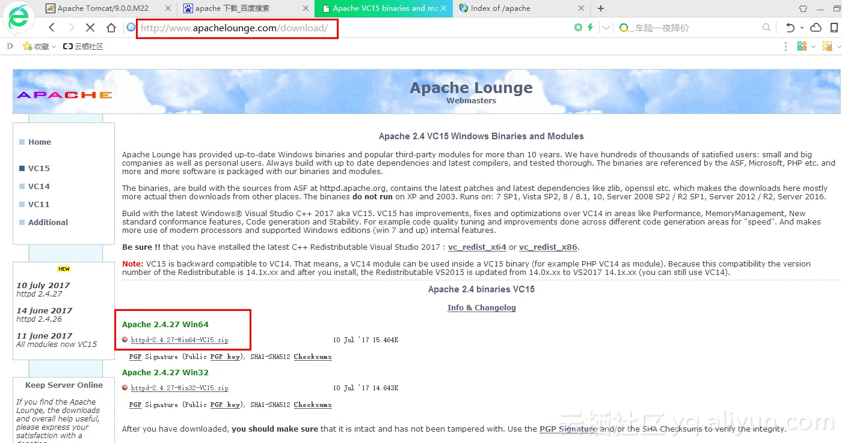Download httpd-2.4.27-Win64-VC15.zip
Image resolution: width=842 pixels, height=443 pixels.
click(179, 340)
